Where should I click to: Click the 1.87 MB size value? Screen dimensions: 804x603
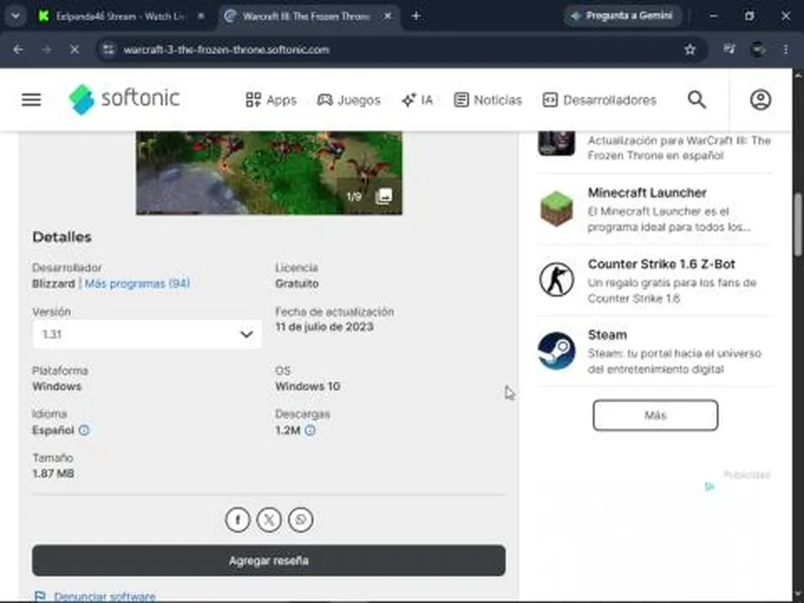coord(54,474)
